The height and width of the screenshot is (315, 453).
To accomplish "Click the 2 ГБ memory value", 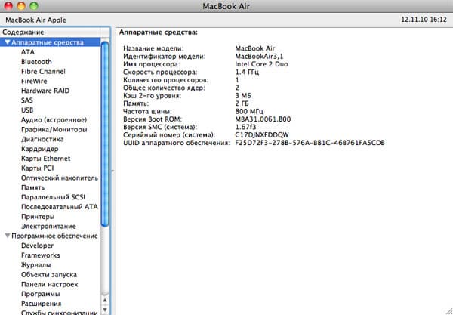I will pos(242,103).
